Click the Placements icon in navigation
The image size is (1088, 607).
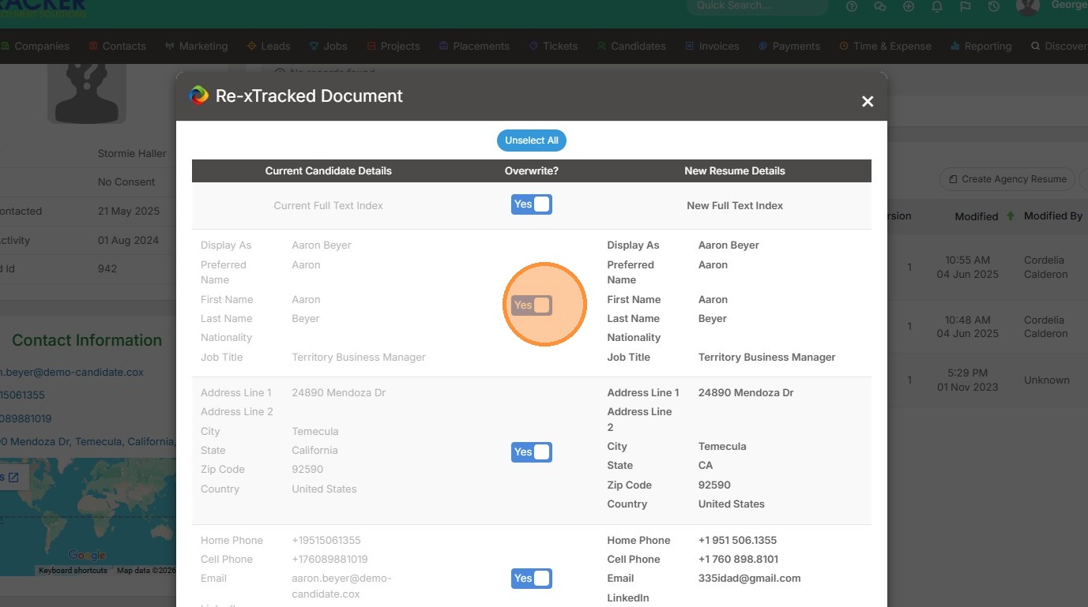[x=443, y=46]
